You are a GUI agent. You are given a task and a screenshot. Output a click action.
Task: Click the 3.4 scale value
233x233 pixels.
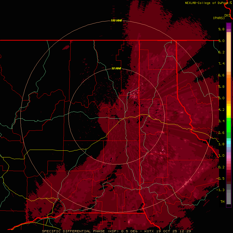coord(221,121)
